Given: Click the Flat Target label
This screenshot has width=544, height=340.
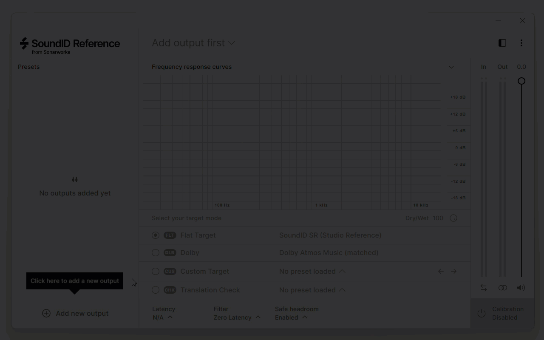Looking at the screenshot, I should point(198,235).
